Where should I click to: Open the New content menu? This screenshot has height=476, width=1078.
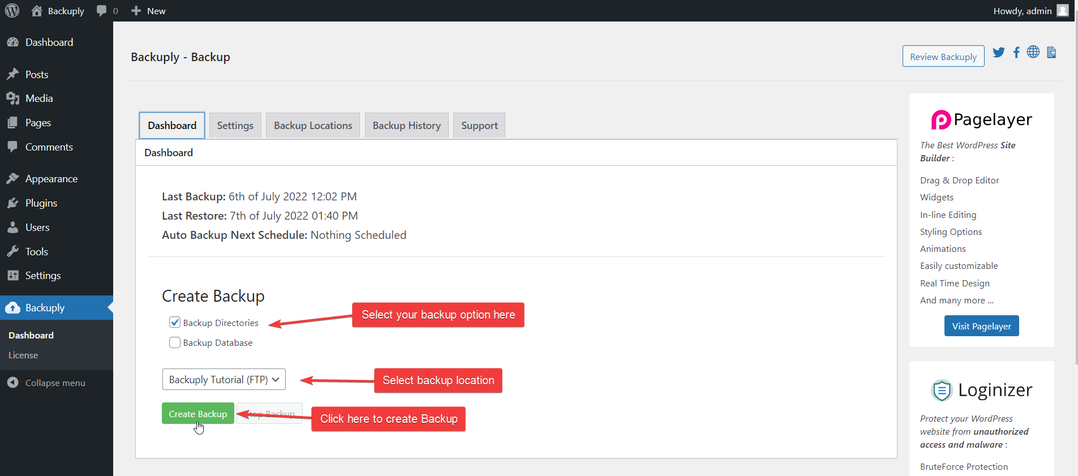148,11
